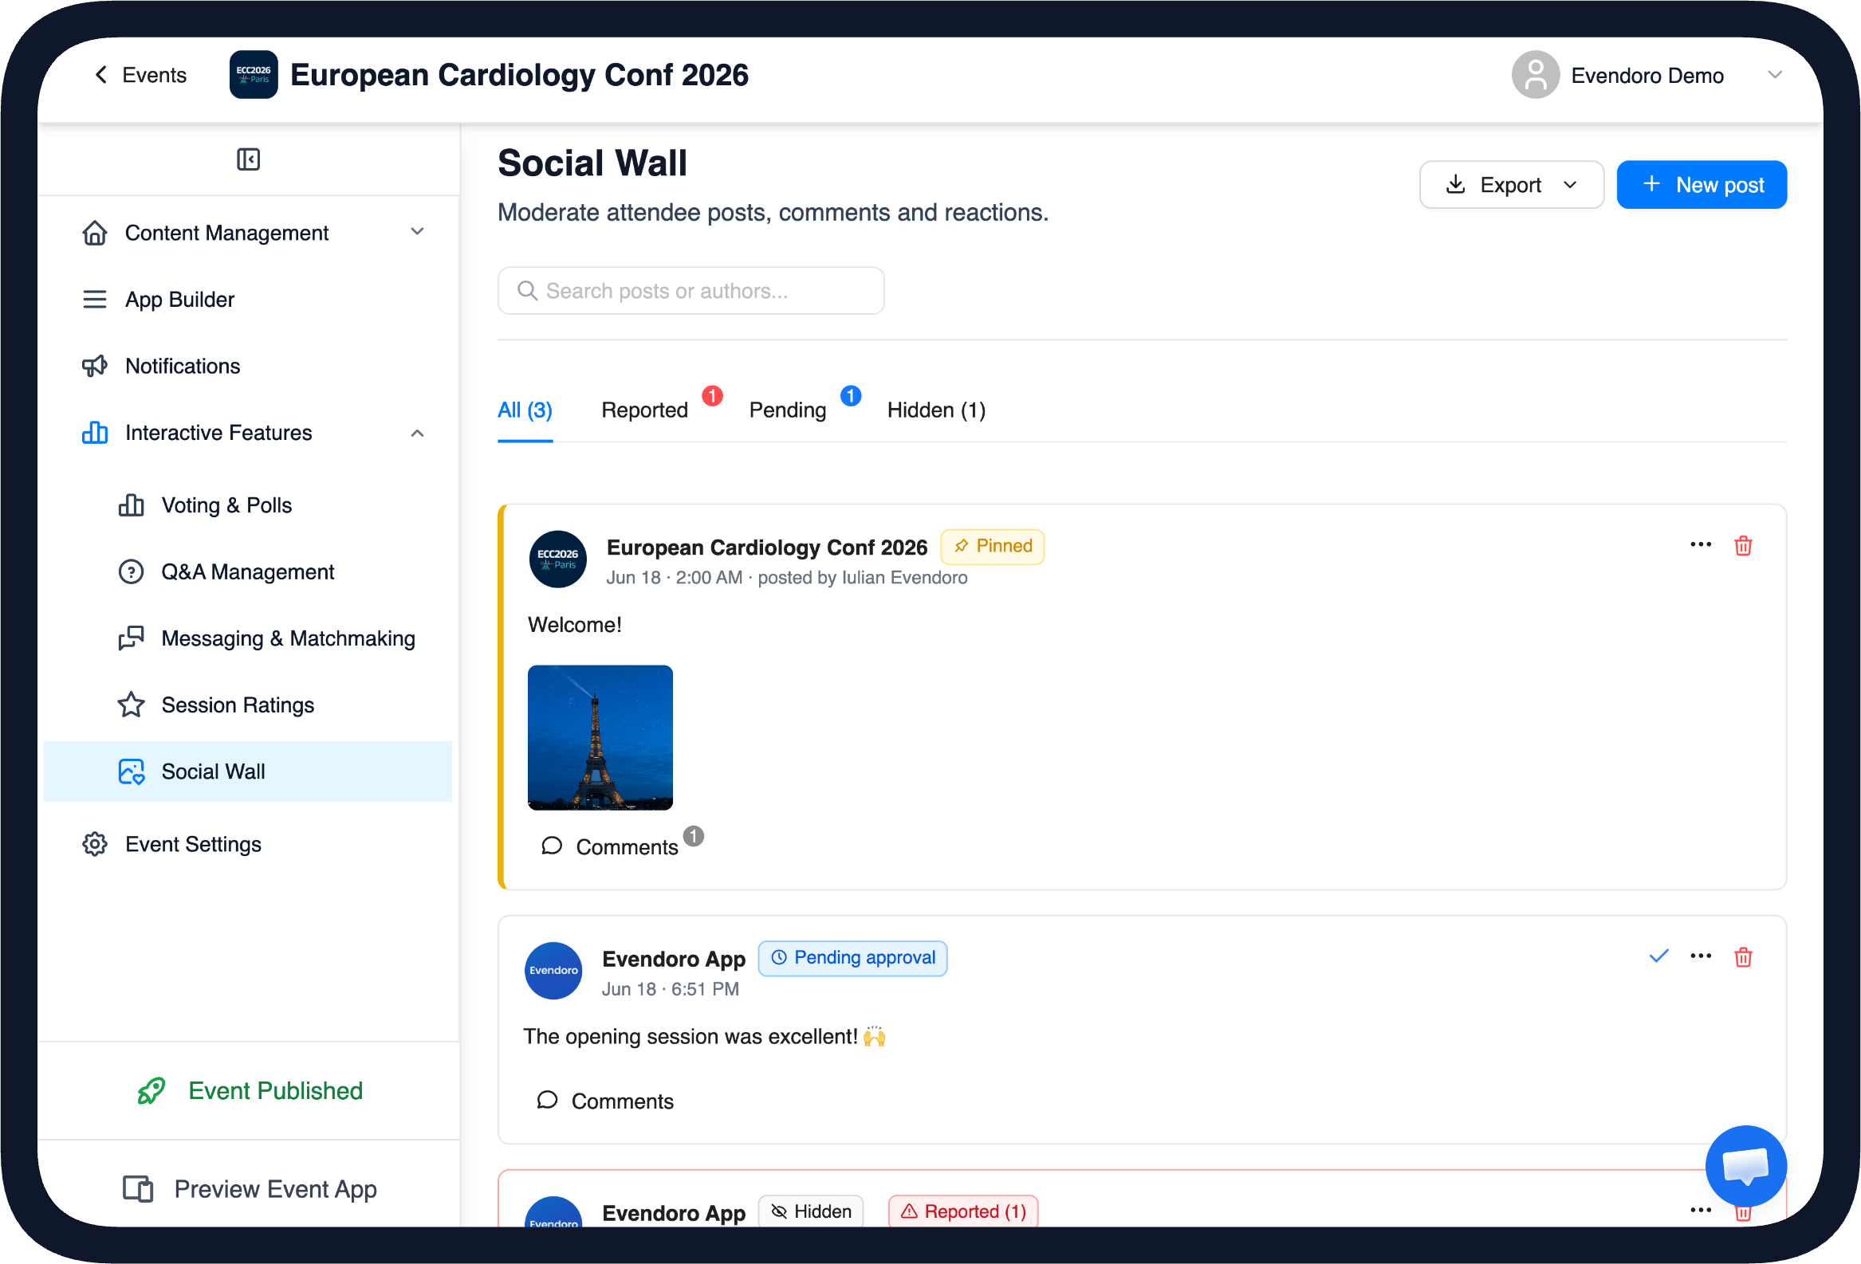Open Q&A Management
This screenshot has width=1861, height=1264.
pyautogui.click(x=246, y=571)
